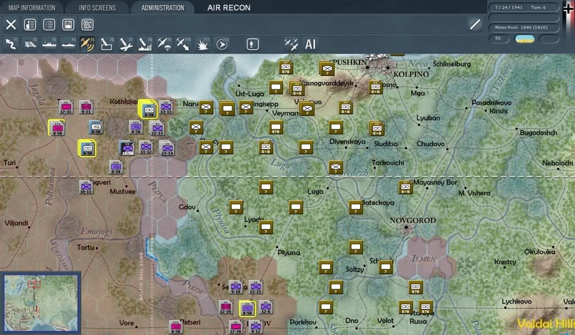Select the pink armored unit 17-39

click(235, 327)
